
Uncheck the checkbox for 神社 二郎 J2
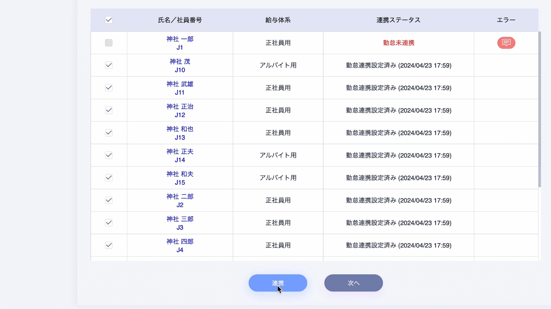[x=109, y=200]
